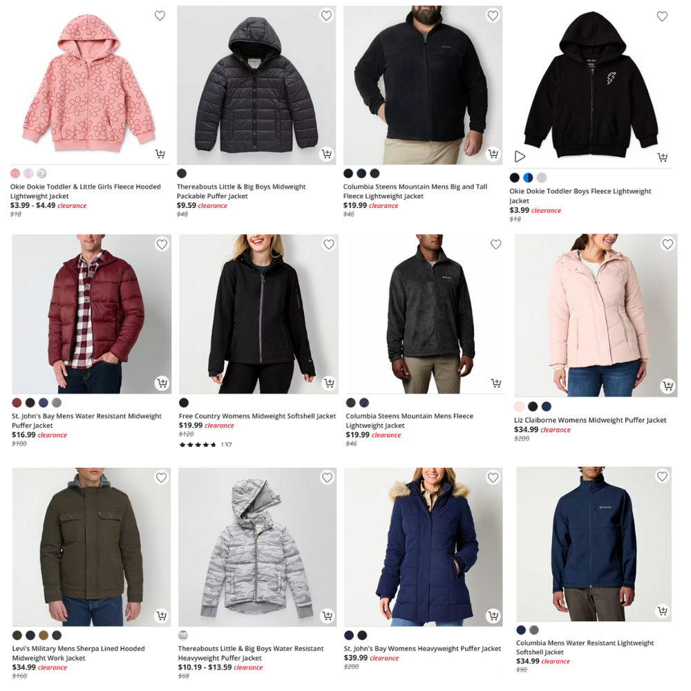This screenshot has width=691, height=691.
Task: Add Thereabouts packable puffer jacket to cart
Action: (x=327, y=153)
